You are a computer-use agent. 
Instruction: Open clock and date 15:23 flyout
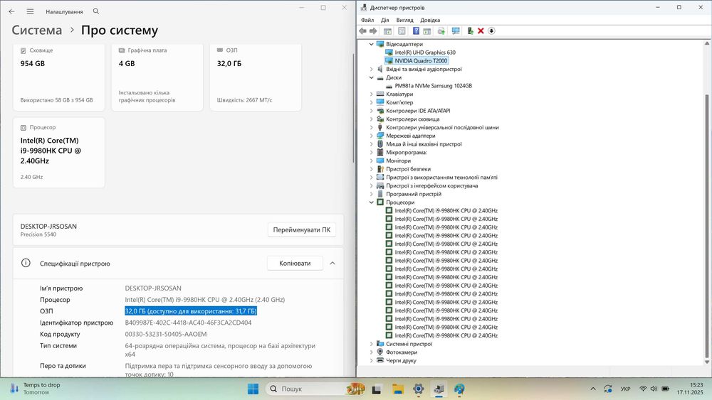coord(690,389)
